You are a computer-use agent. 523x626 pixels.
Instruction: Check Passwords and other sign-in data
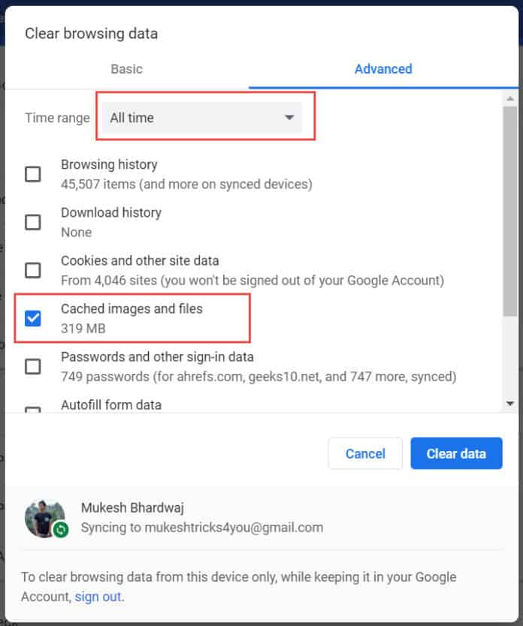point(32,366)
